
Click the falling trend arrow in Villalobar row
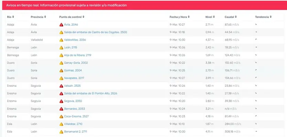click(256, 124)
